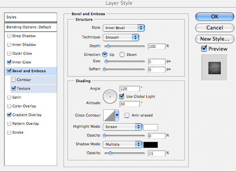Click the Size slider handle
The height and width of the screenshot is (172, 236).
point(106,61)
